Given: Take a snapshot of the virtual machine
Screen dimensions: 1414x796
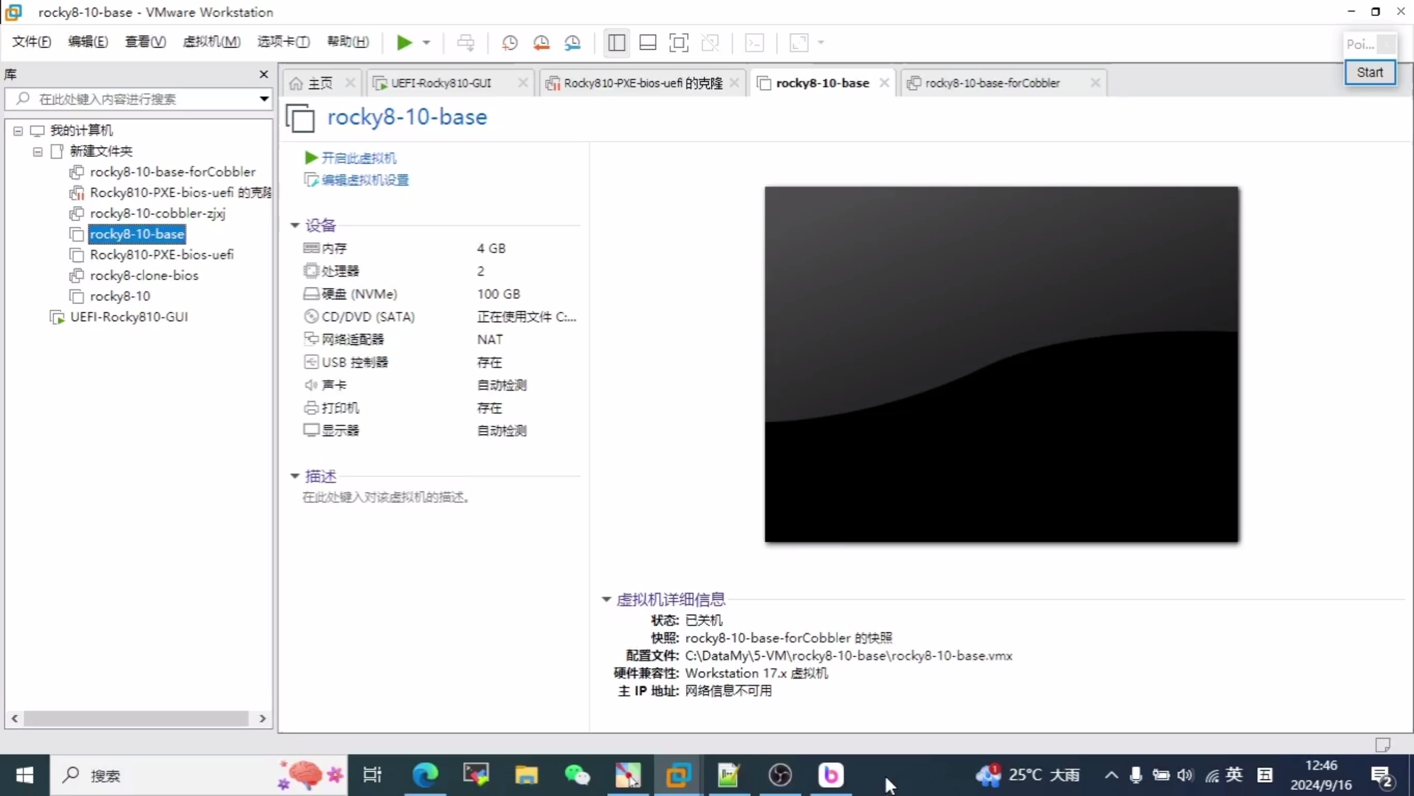Looking at the screenshot, I should click(510, 43).
